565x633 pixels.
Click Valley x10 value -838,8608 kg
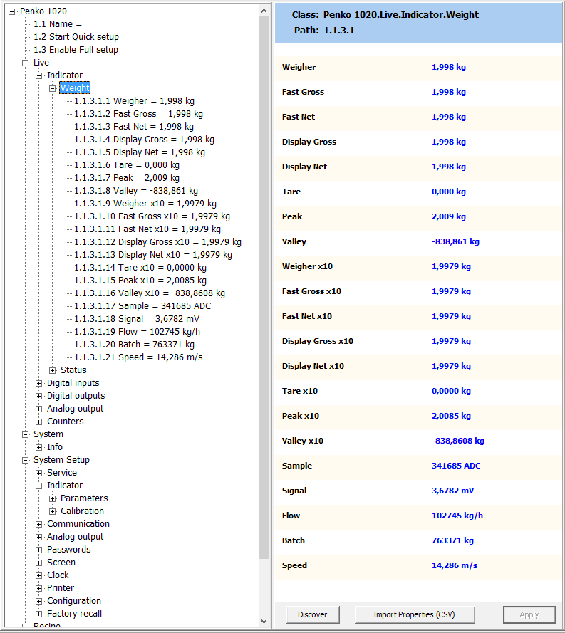point(458,441)
